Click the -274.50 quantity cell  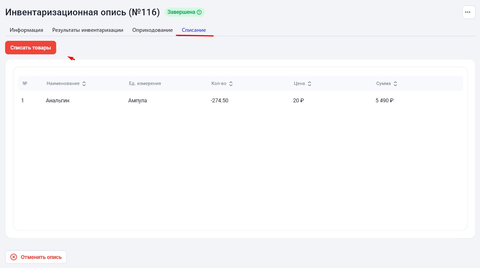[220, 101]
